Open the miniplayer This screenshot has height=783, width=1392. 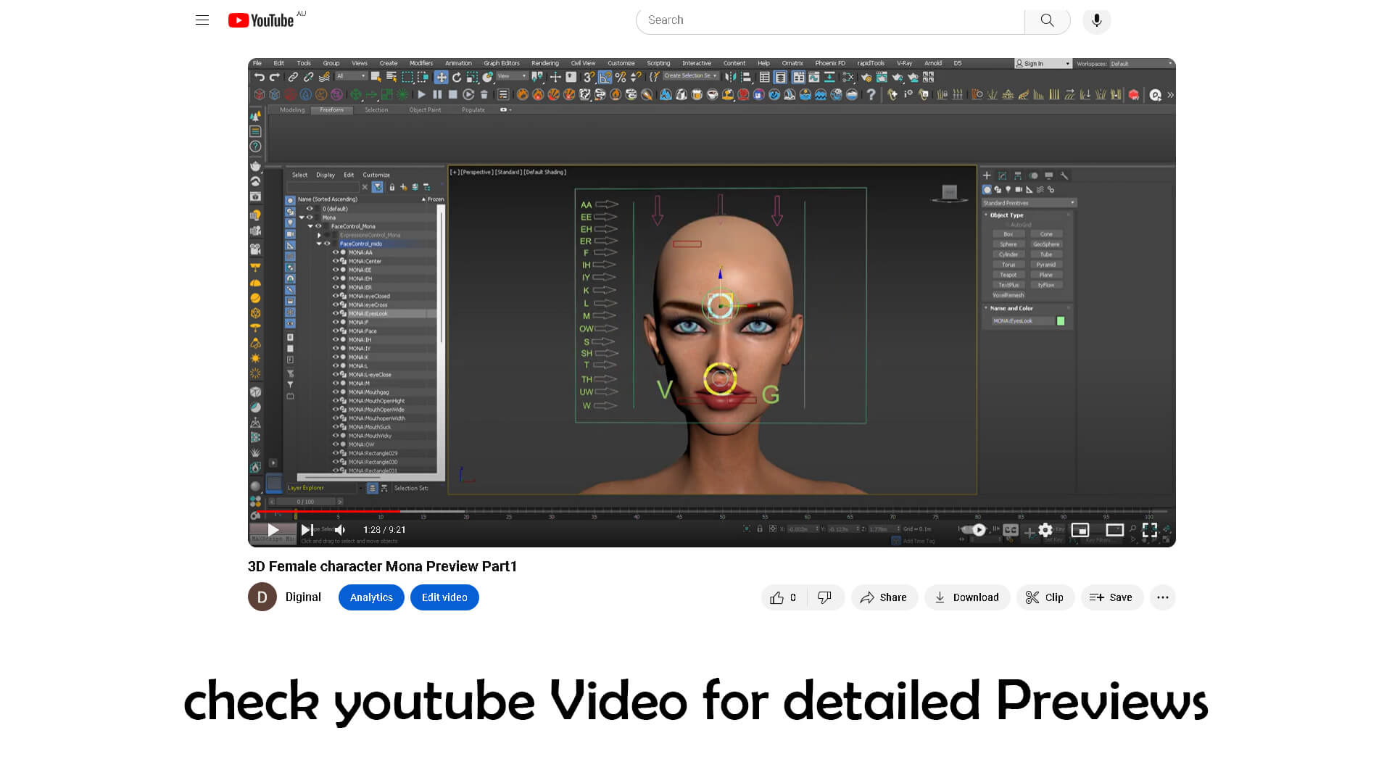tap(1080, 530)
